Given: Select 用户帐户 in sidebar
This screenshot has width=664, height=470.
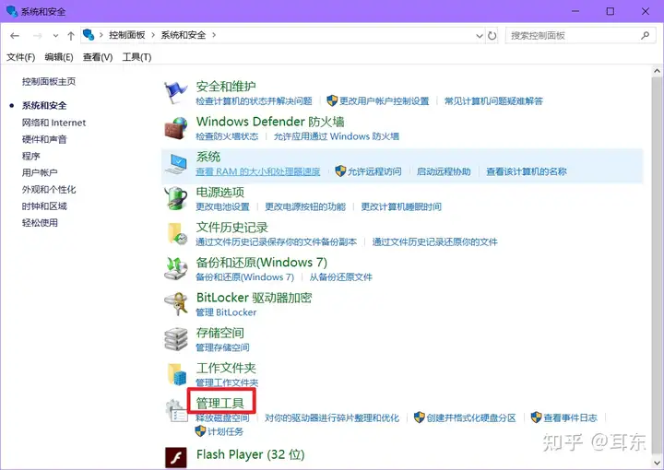Looking at the screenshot, I should coord(40,172).
